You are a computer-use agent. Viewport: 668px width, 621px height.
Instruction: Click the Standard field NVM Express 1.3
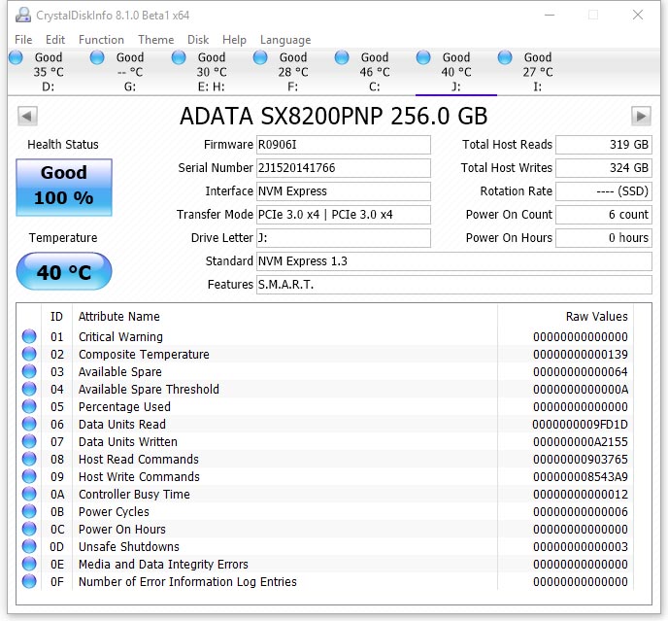point(454,261)
